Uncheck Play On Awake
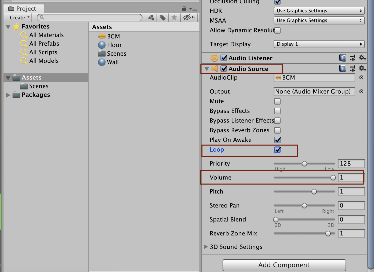Image resolution: width=374 pixels, height=272 pixels. coord(277,140)
